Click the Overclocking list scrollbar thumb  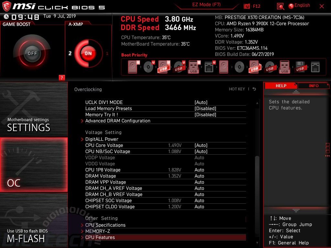(x=257, y=195)
